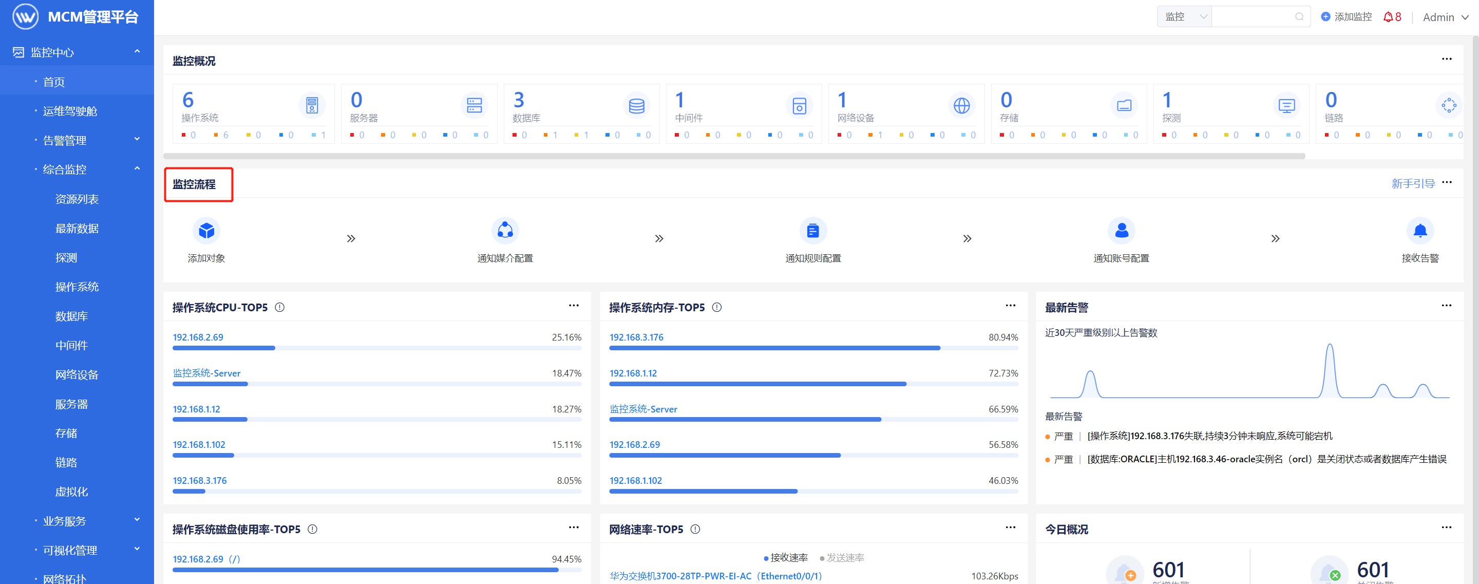Open 192.168.2.69 in CPU-TOP5 list
This screenshot has width=1479, height=584.
tap(198, 337)
